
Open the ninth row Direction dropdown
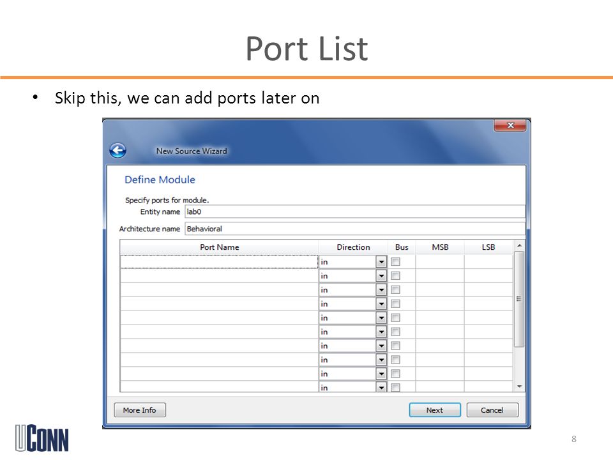click(381, 374)
